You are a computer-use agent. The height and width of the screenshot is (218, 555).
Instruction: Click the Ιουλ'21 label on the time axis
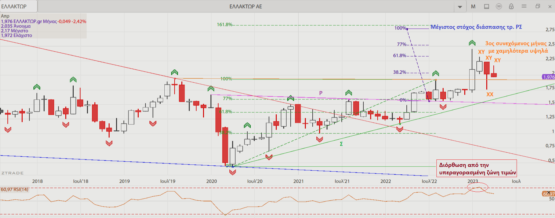click(x=342, y=181)
